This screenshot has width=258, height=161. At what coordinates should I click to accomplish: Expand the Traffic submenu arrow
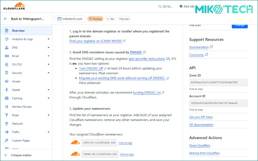[x=49, y=132]
